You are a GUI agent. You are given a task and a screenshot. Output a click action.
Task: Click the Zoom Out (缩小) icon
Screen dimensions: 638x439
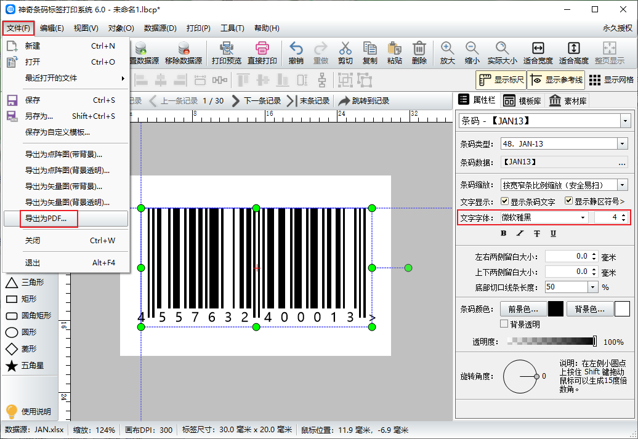472,49
